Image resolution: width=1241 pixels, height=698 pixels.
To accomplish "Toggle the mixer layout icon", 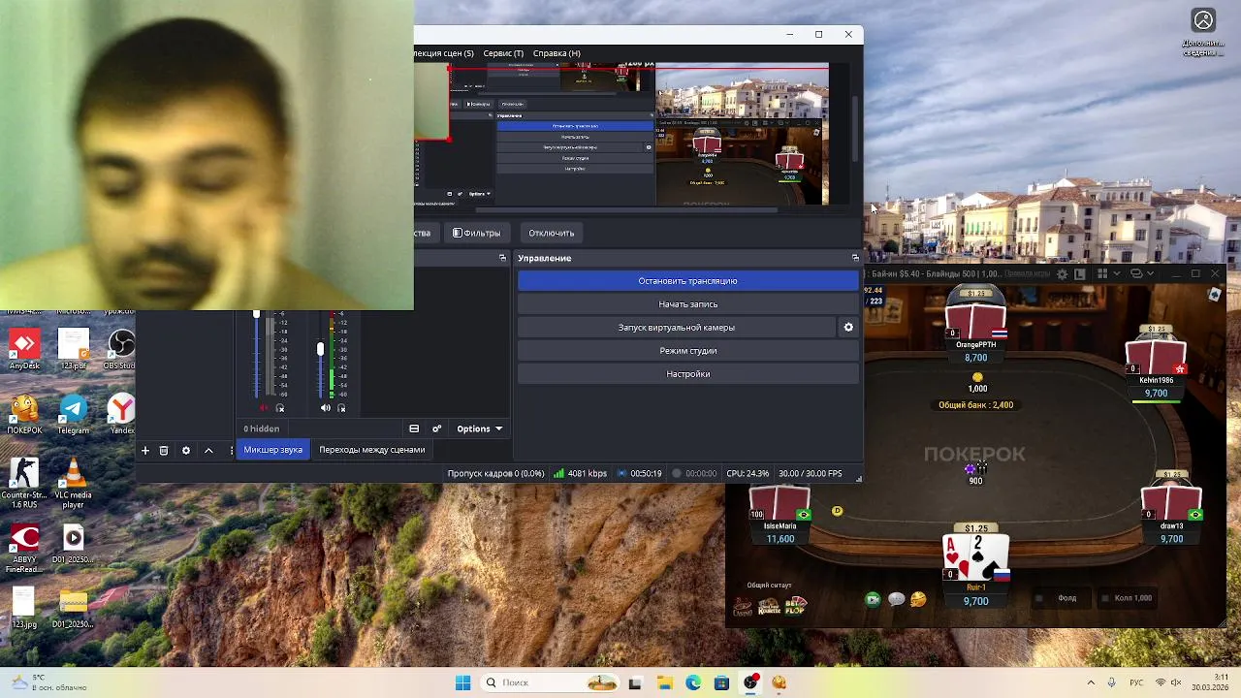I will click(414, 428).
